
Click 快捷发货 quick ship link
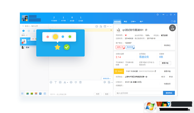pos(167,84)
